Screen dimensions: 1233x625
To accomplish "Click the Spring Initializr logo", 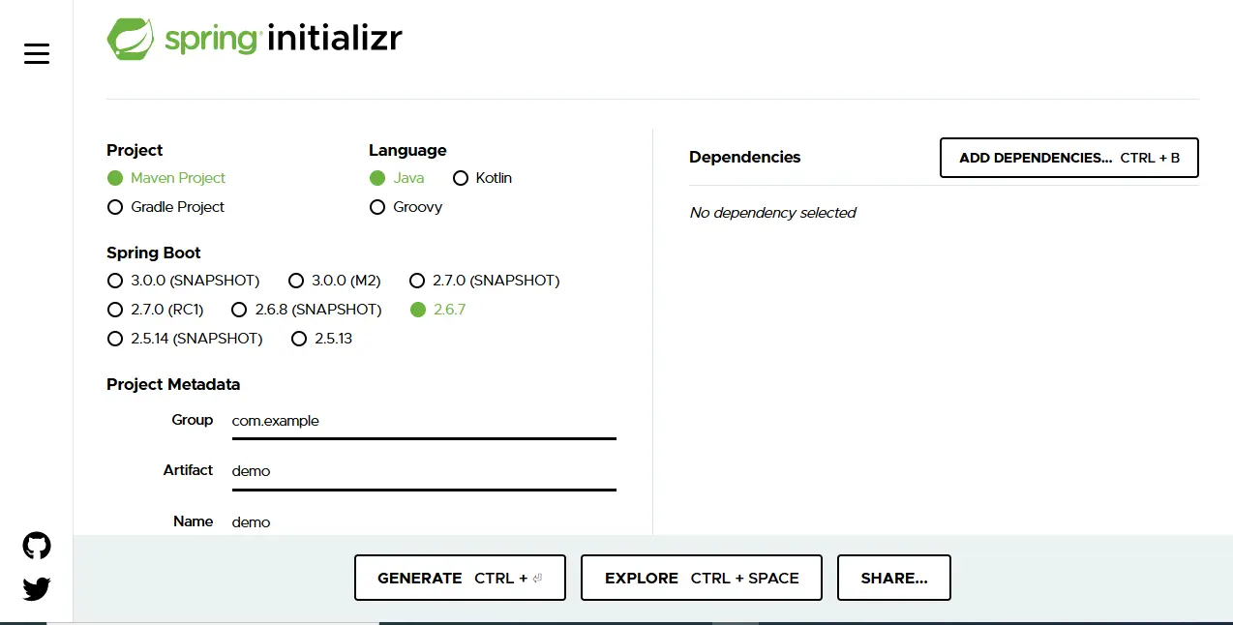I will [255, 40].
